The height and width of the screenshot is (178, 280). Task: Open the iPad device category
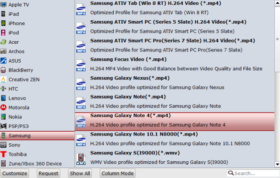point(37,14)
